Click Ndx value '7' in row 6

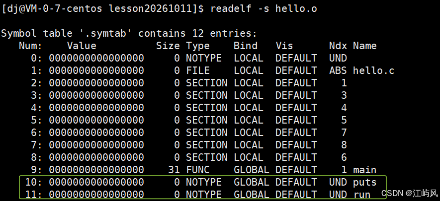tap(344, 133)
